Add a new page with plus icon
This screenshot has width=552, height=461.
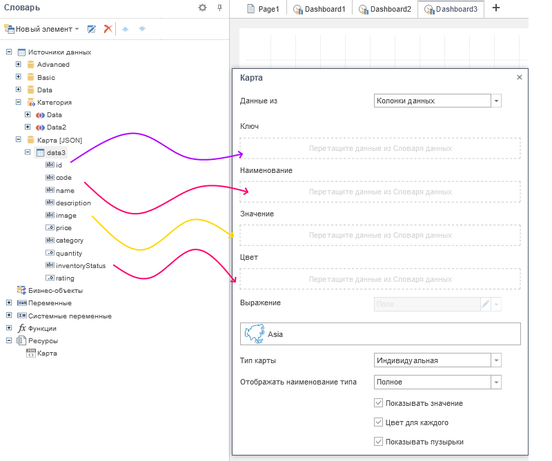[495, 8]
